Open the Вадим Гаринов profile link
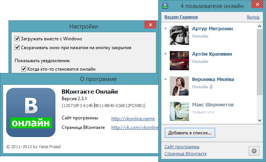 pos(181,17)
